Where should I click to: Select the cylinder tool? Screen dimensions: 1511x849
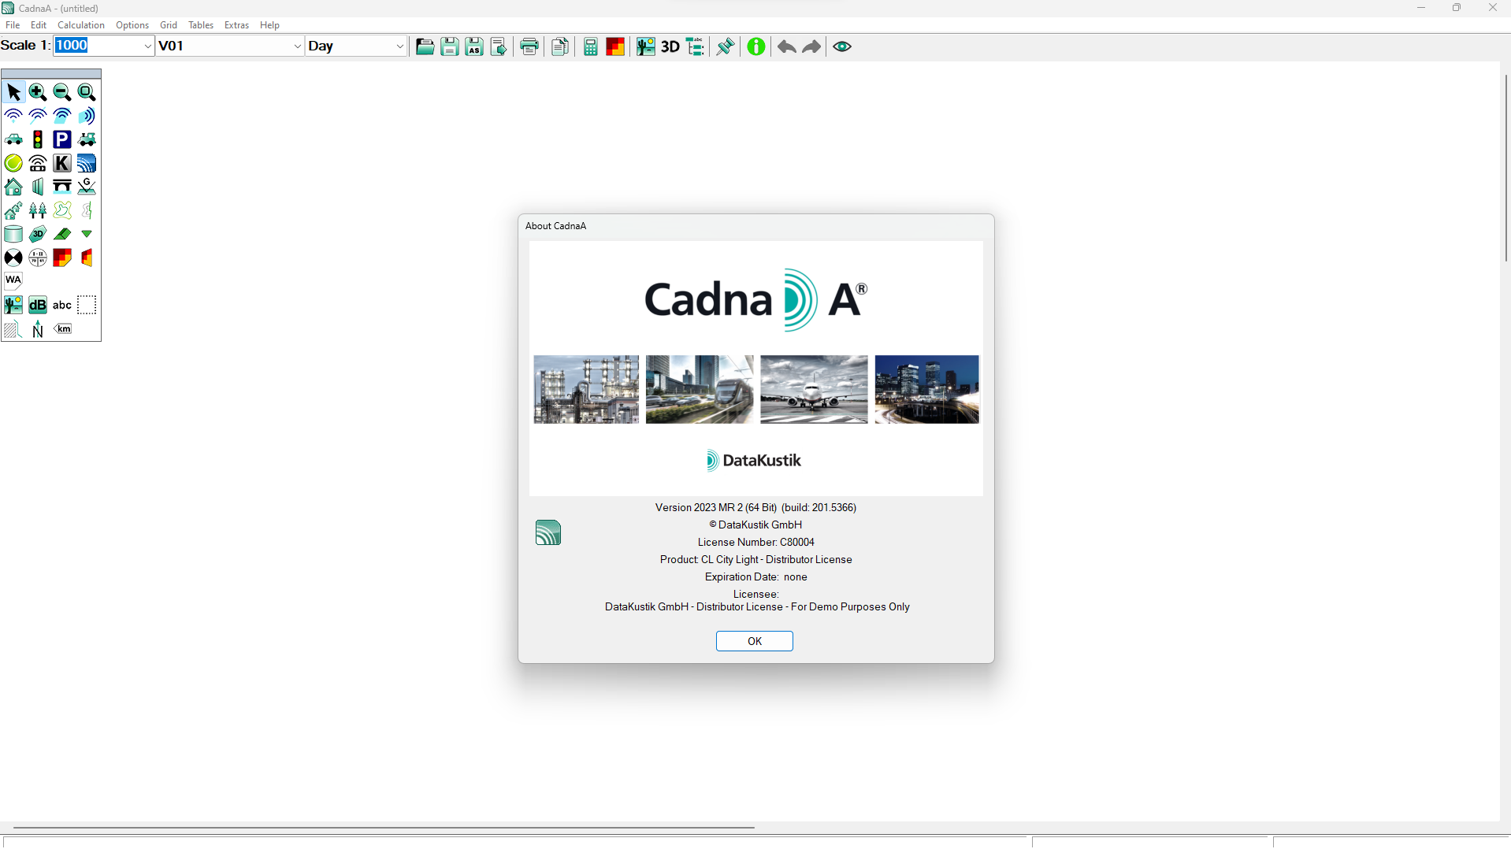point(13,234)
